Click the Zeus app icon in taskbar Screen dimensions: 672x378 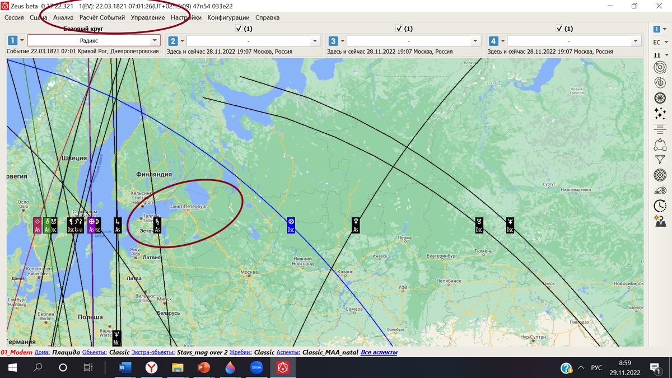tap(282, 368)
